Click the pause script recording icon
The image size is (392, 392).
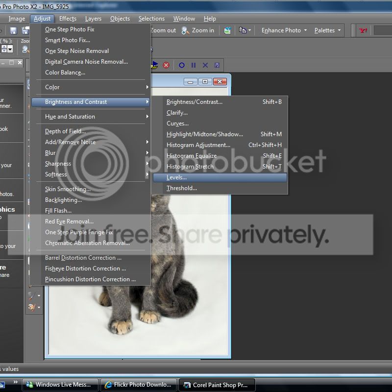click(194, 65)
